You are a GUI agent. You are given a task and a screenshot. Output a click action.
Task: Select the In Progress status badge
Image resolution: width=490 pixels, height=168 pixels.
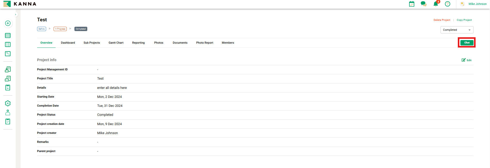tap(60, 29)
